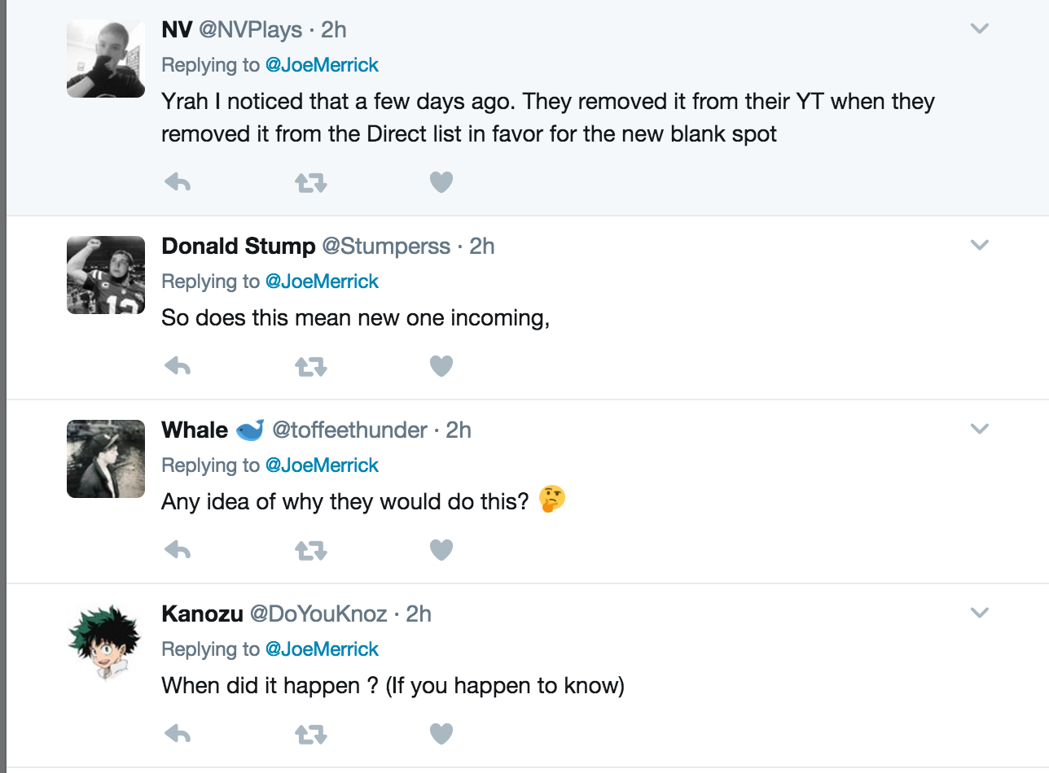Like Whale's tweet with the heart
The height and width of the screenshot is (773, 1049).
click(441, 551)
